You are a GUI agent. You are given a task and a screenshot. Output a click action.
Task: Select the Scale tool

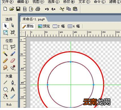(5, 33)
